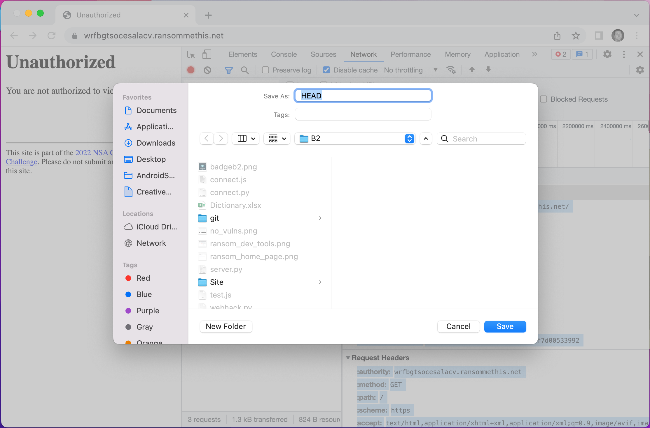
Task: Click the Save button in dialog
Action: (x=505, y=326)
